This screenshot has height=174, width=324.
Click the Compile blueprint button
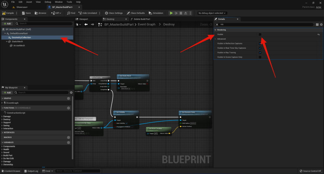click(x=8, y=13)
